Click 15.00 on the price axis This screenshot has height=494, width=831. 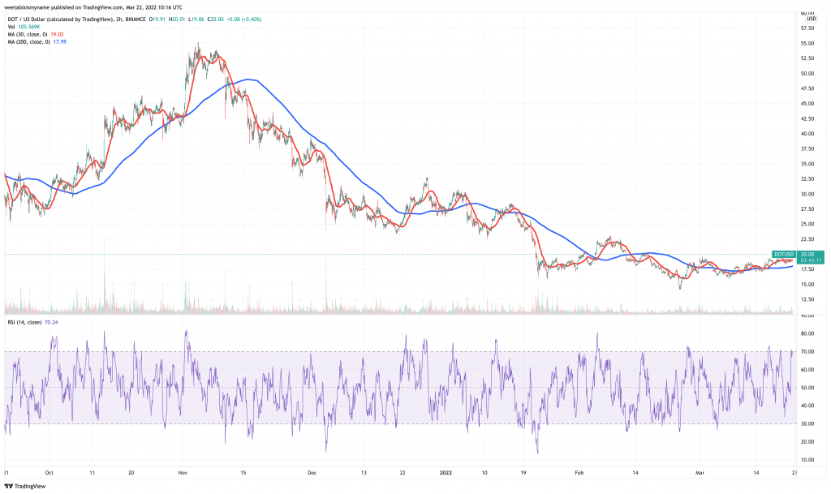point(807,285)
